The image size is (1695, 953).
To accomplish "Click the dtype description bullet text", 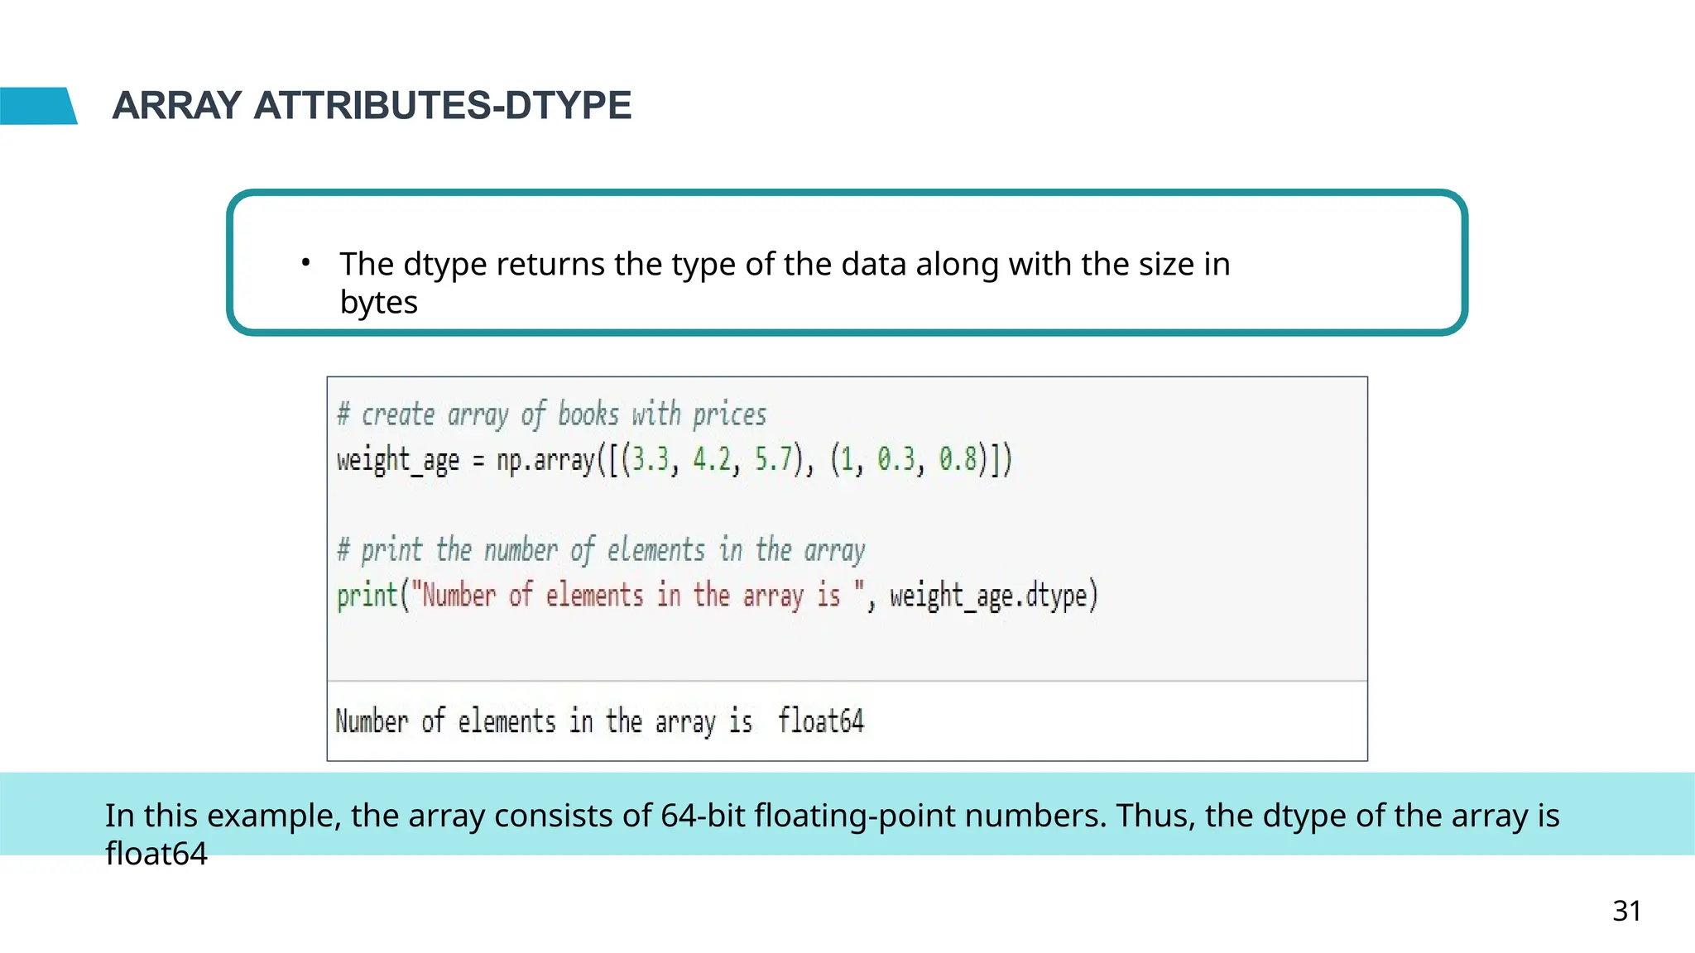I will point(784,265).
